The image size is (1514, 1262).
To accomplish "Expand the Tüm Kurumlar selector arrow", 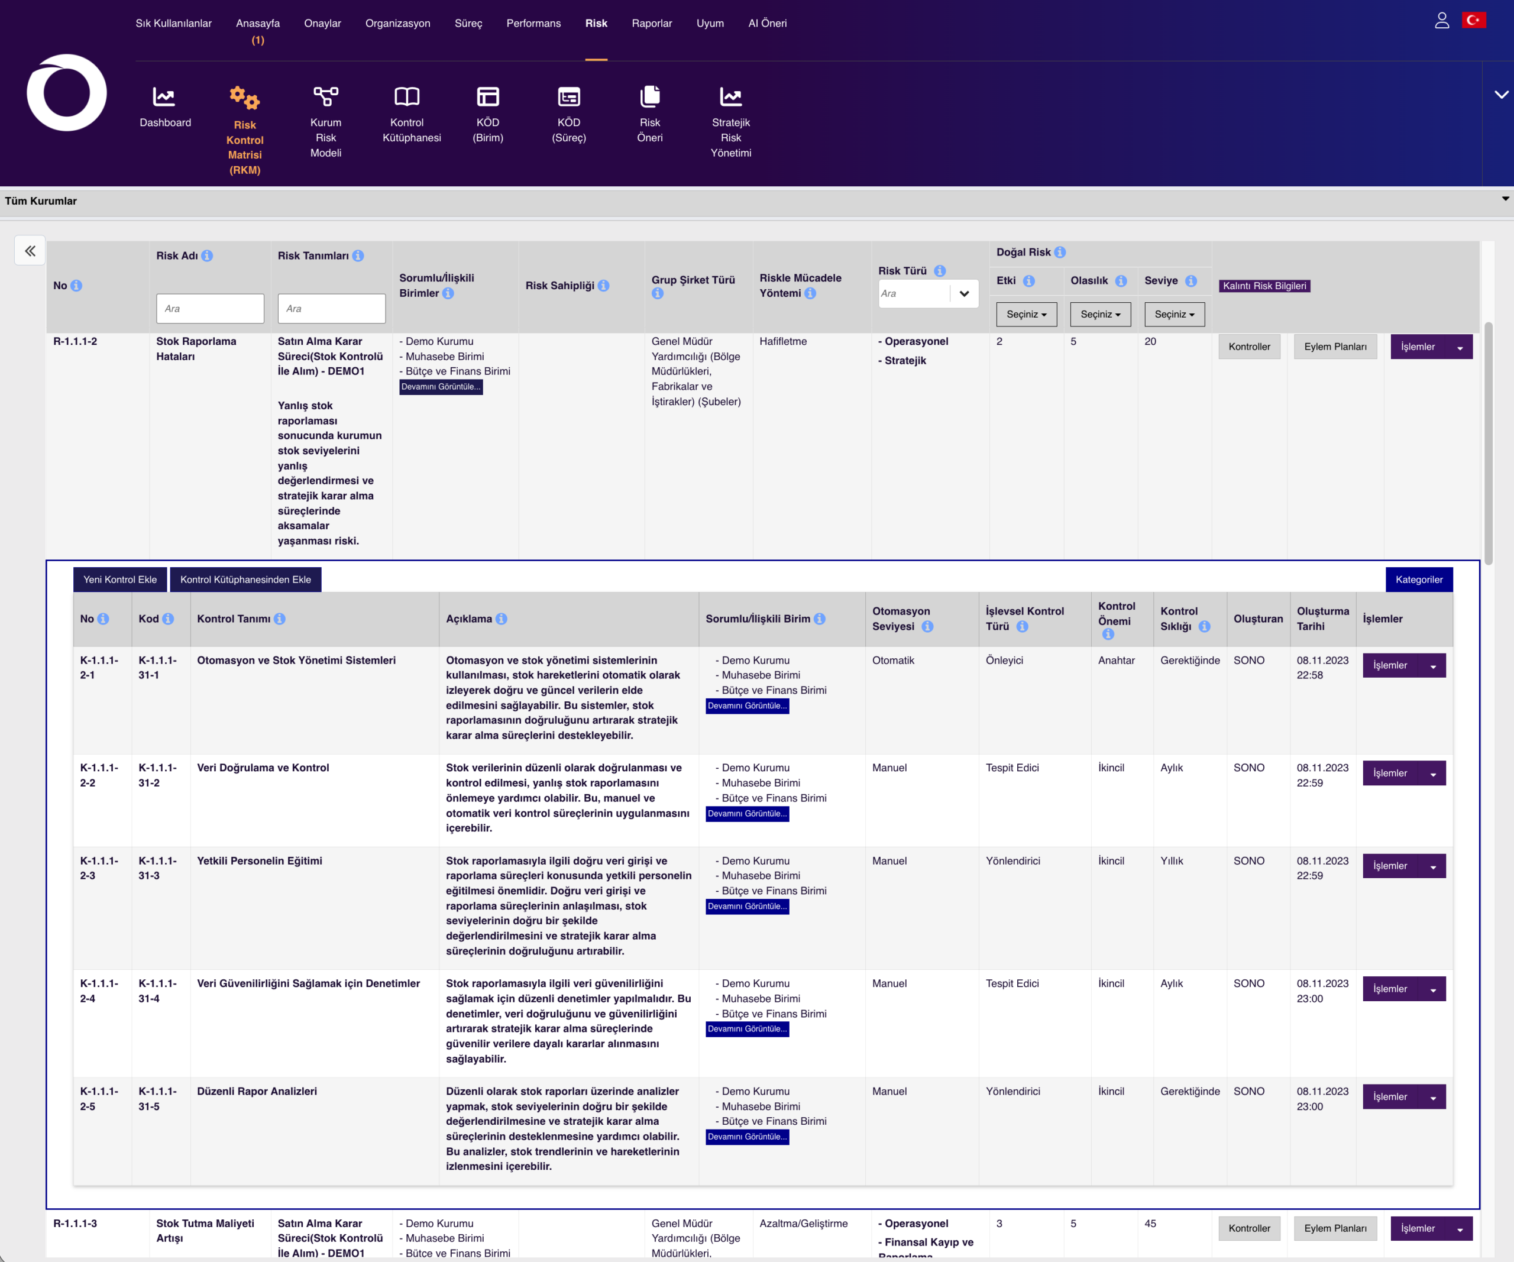I will [x=1505, y=199].
